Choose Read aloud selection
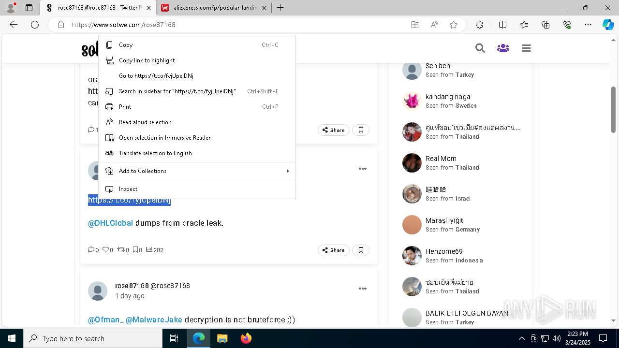The width and height of the screenshot is (619, 348). pyautogui.click(x=197, y=122)
